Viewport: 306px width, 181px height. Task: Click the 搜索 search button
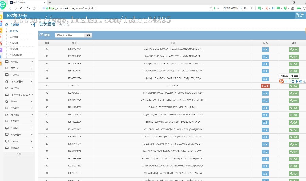[88, 35]
